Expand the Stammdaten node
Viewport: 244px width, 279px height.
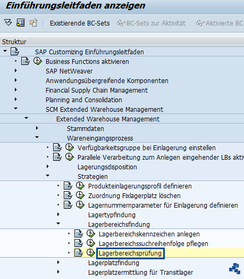click(37, 128)
